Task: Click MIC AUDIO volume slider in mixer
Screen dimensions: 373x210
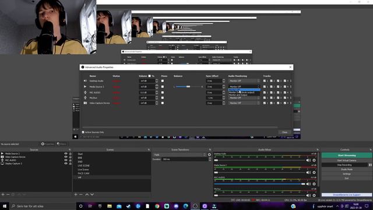Action: 259,184
